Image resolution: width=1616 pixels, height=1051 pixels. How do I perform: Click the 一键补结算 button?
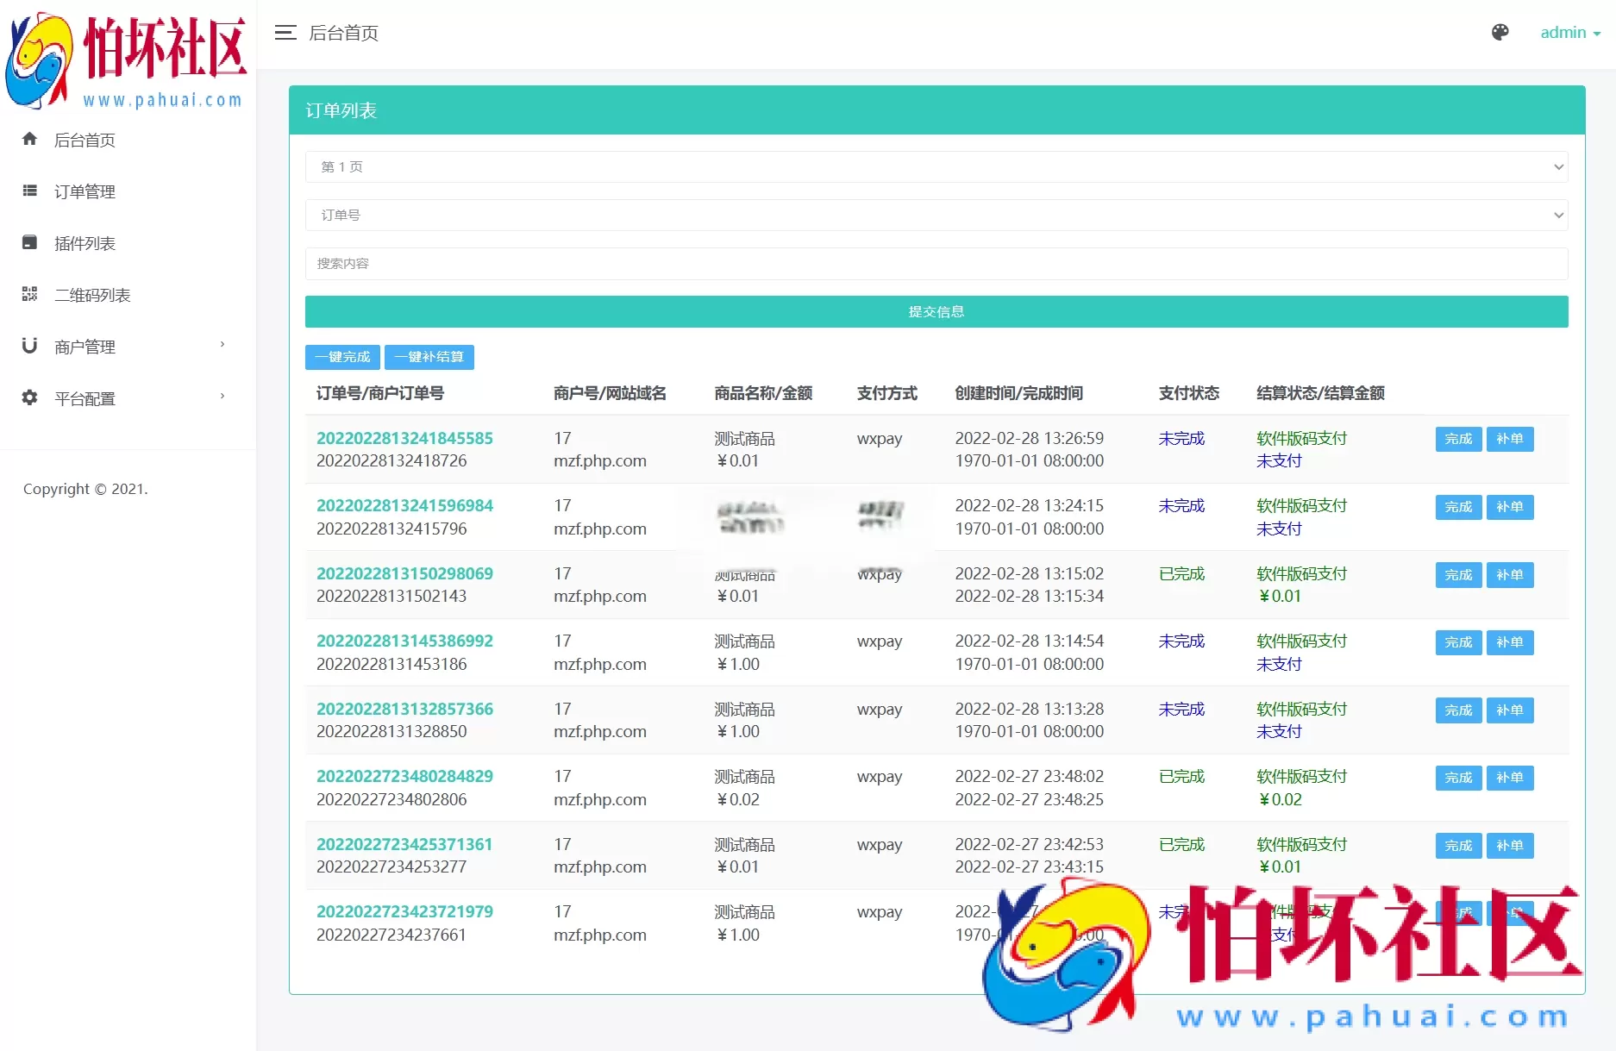pyautogui.click(x=429, y=357)
